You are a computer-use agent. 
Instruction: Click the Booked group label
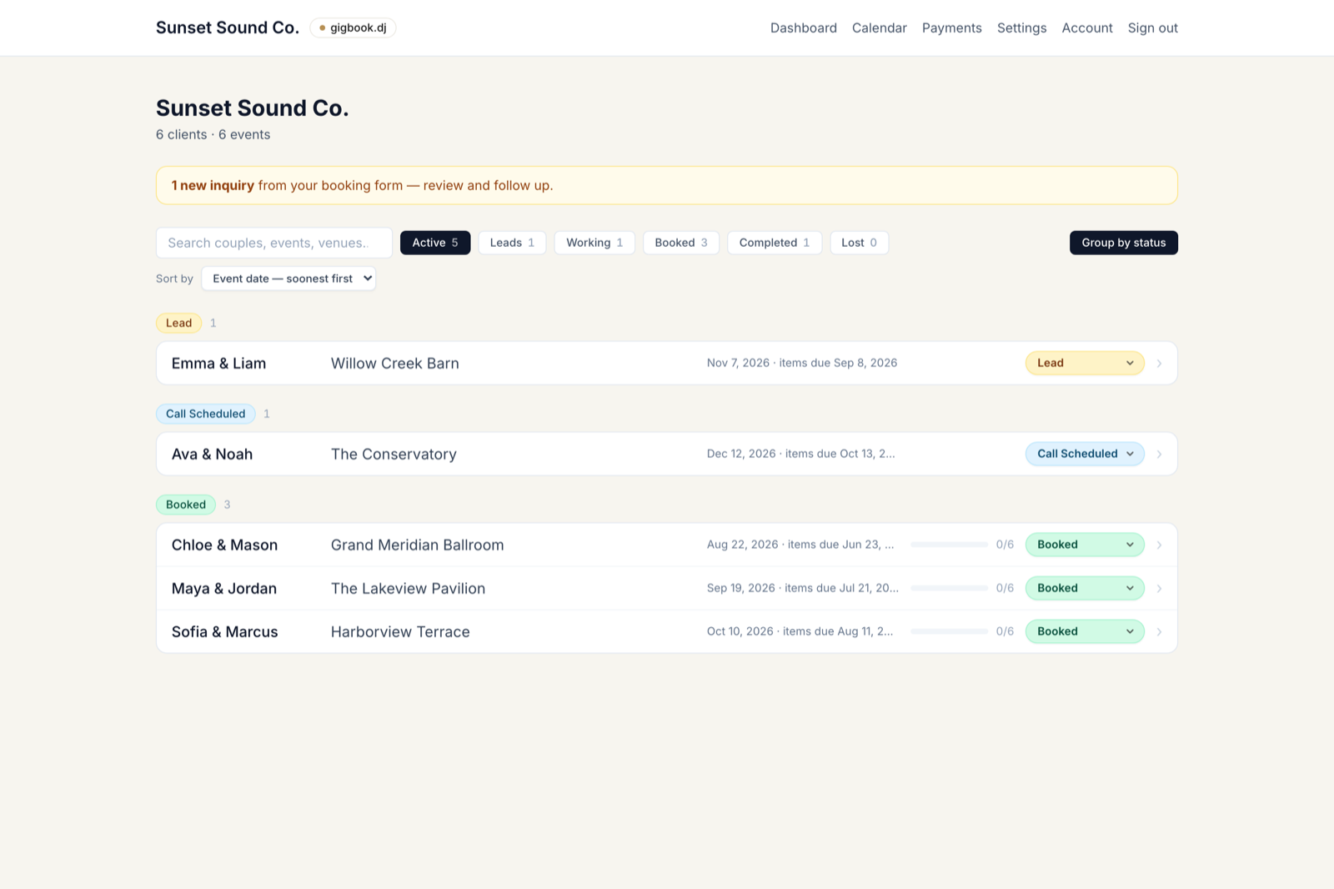(186, 505)
